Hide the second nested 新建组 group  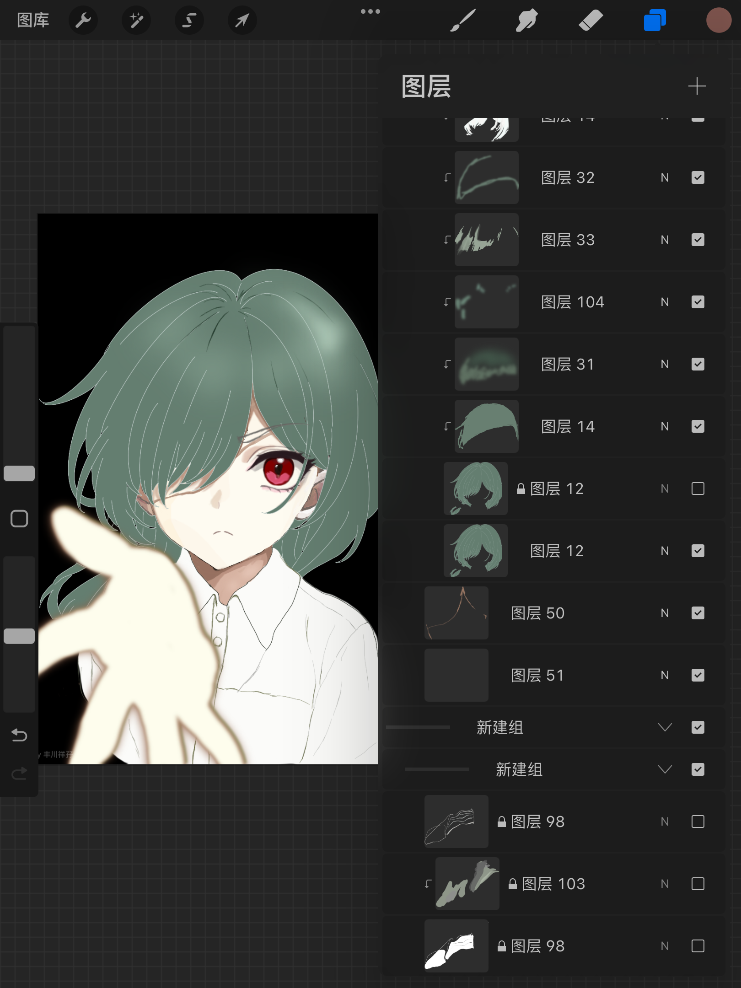click(698, 769)
